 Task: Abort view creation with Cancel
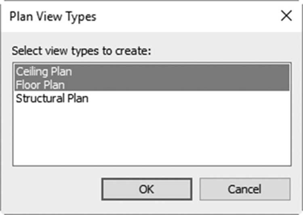245,189
